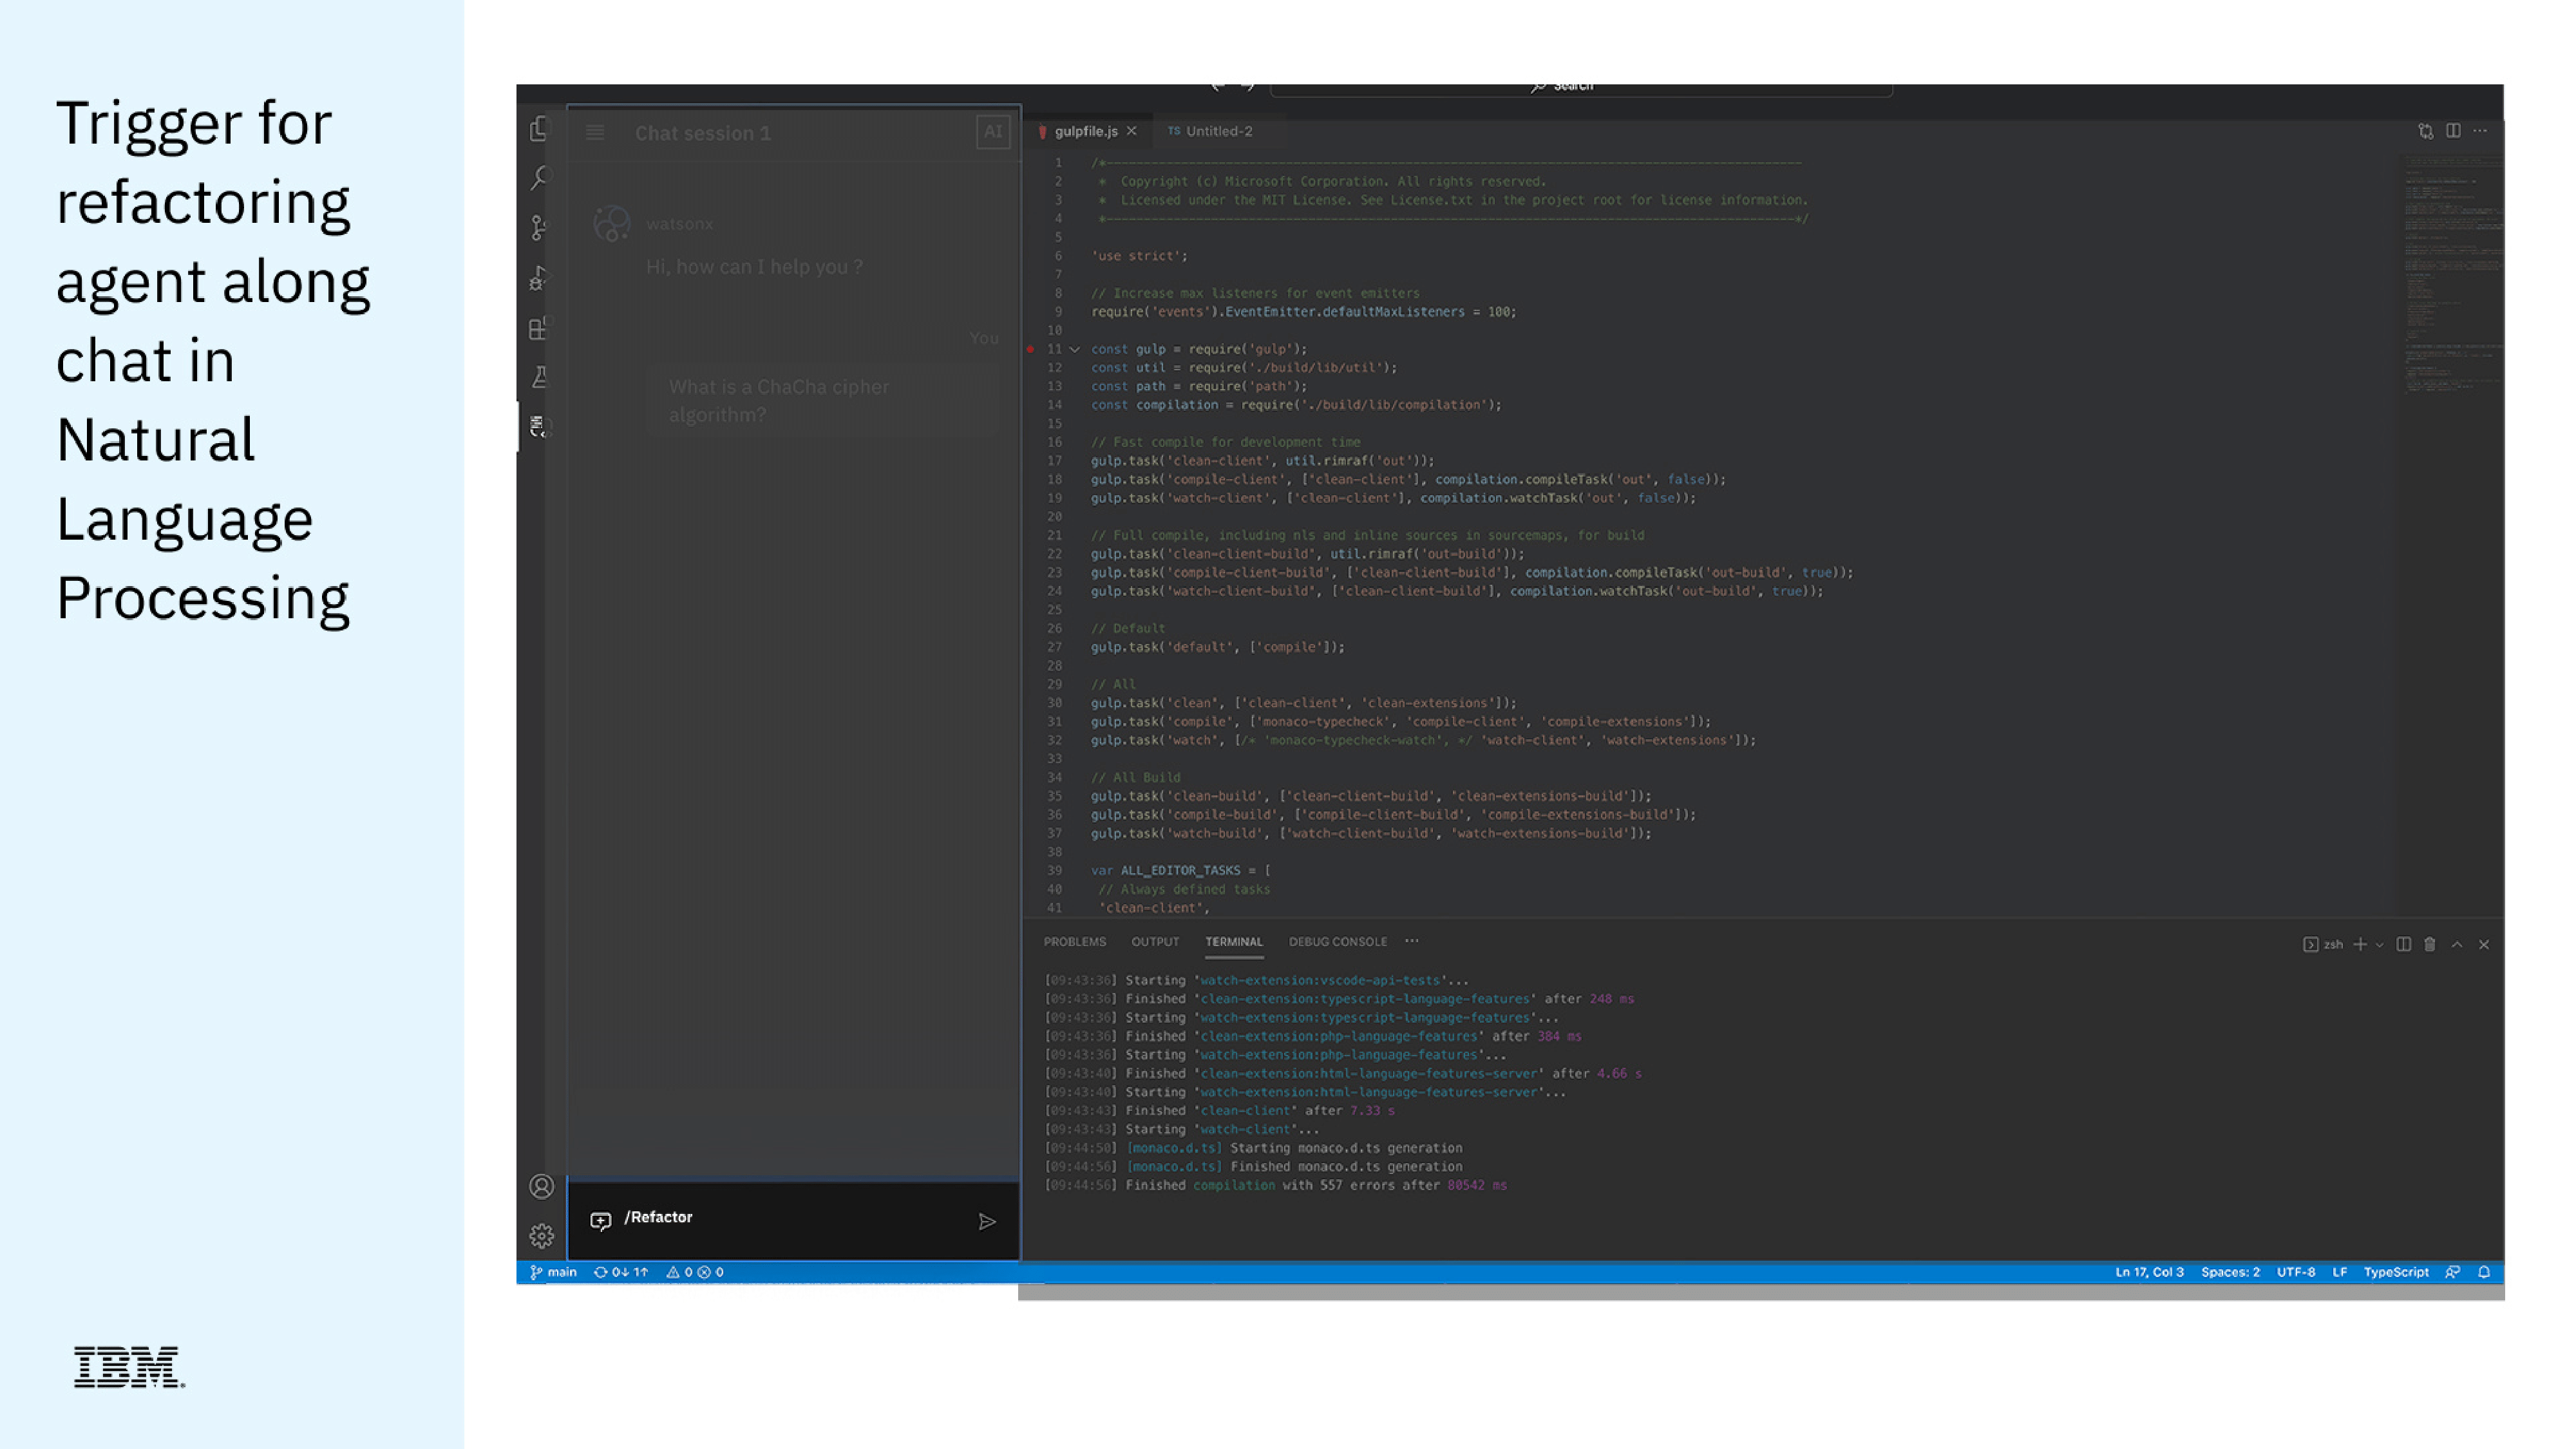Toggle the breakpoint dot on line 11

[x=1030, y=349]
